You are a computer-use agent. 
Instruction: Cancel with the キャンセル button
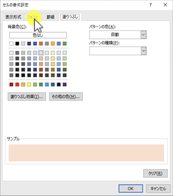tap(158, 188)
